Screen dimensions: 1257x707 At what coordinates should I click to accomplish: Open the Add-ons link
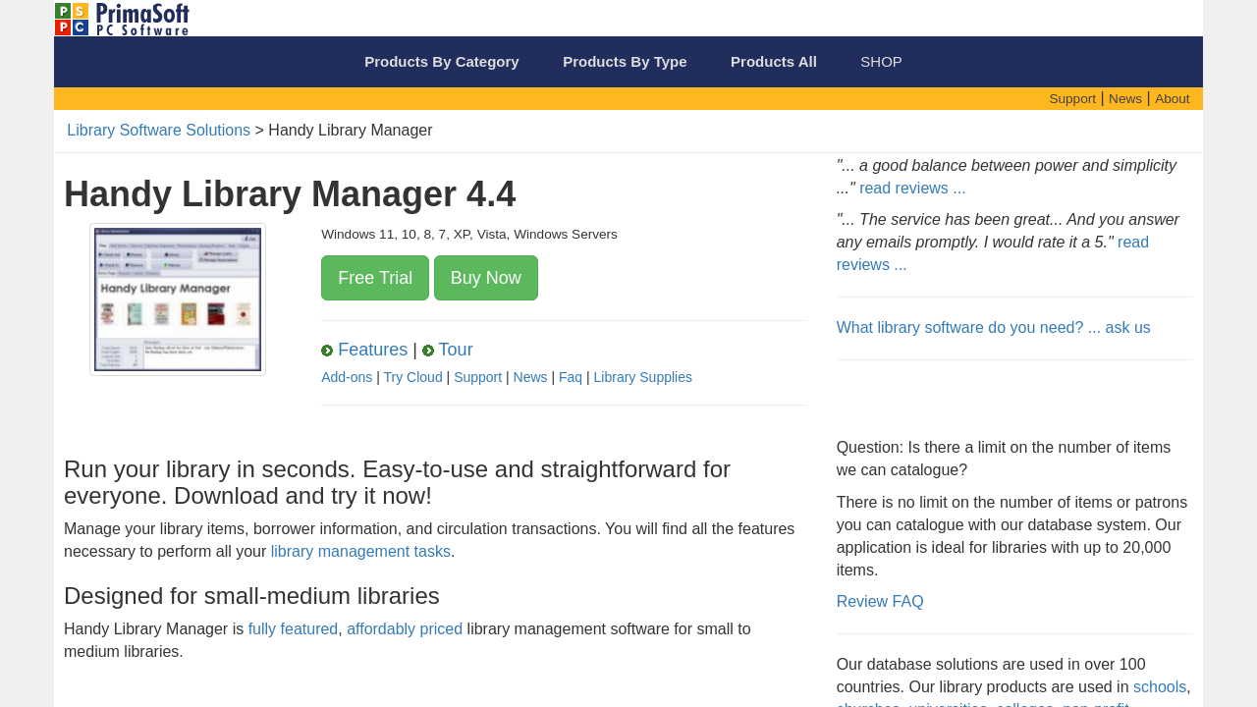(347, 377)
